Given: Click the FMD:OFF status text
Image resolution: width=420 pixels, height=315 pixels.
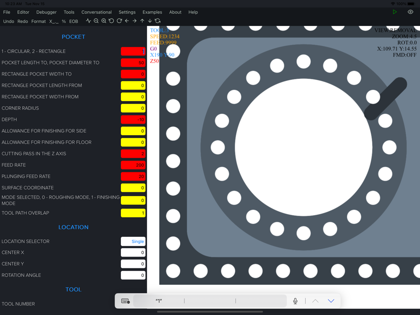Looking at the screenshot, I should click(405, 55).
